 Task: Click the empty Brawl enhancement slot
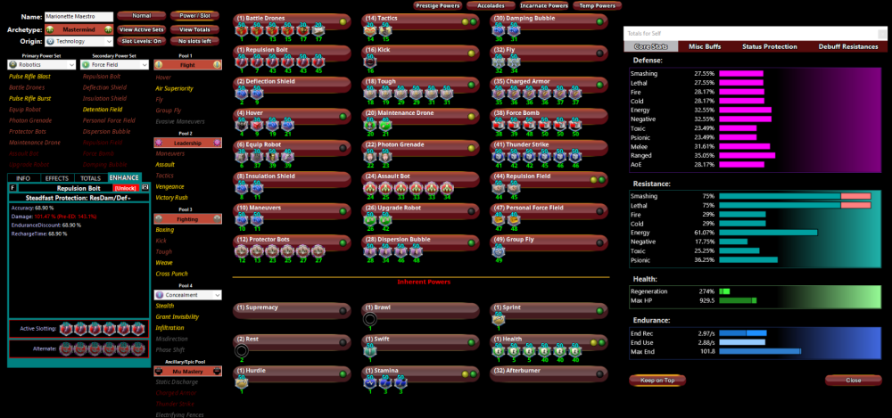pos(370,319)
